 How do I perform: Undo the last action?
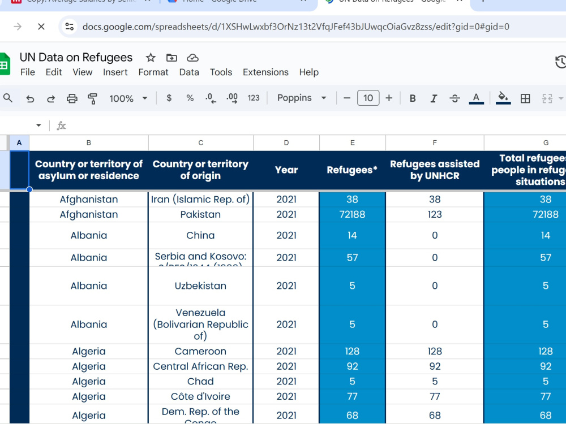point(30,98)
